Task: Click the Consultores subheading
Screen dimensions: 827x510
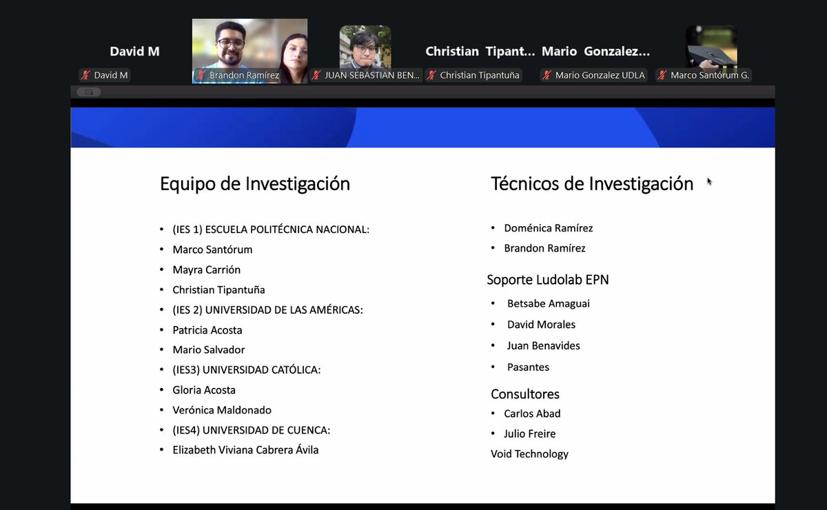Action: 525,394
